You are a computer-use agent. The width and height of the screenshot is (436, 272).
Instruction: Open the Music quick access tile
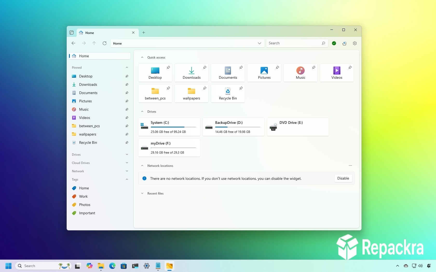click(301, 73)
